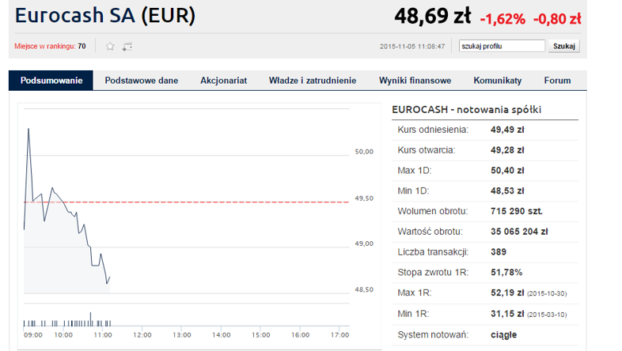Screen dimensions: 622x351
Task: Click the red dashed reference price line
Action: click(x=187, y=202)
